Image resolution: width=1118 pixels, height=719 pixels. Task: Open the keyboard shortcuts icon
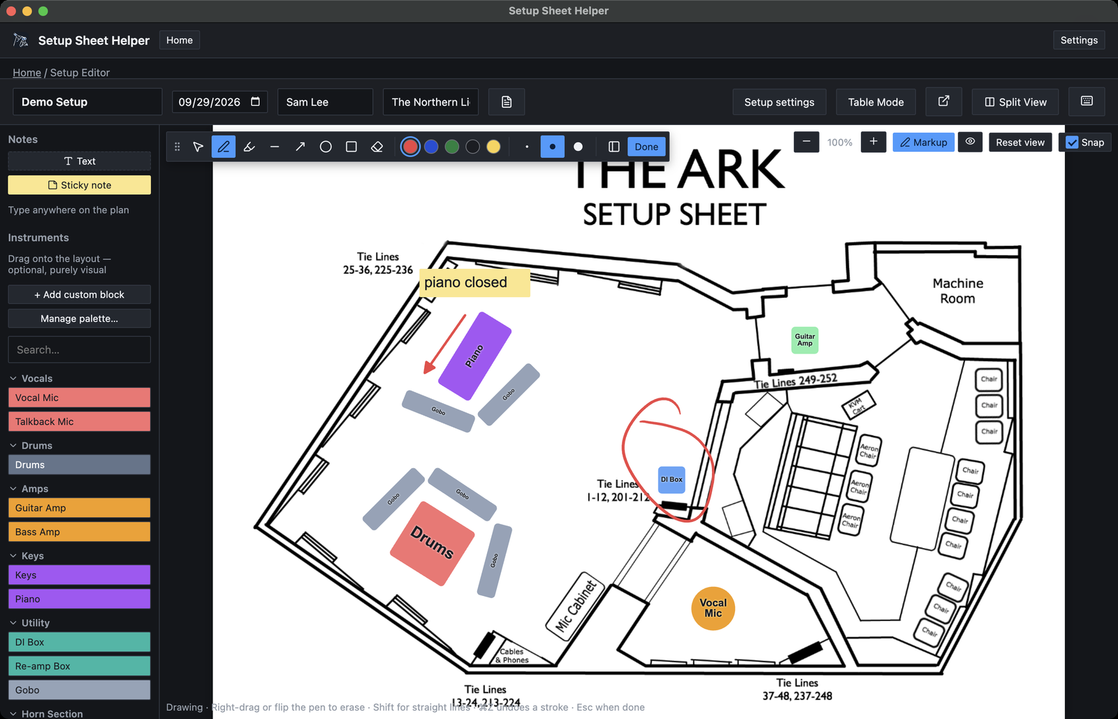click(x=1087, y=101)
